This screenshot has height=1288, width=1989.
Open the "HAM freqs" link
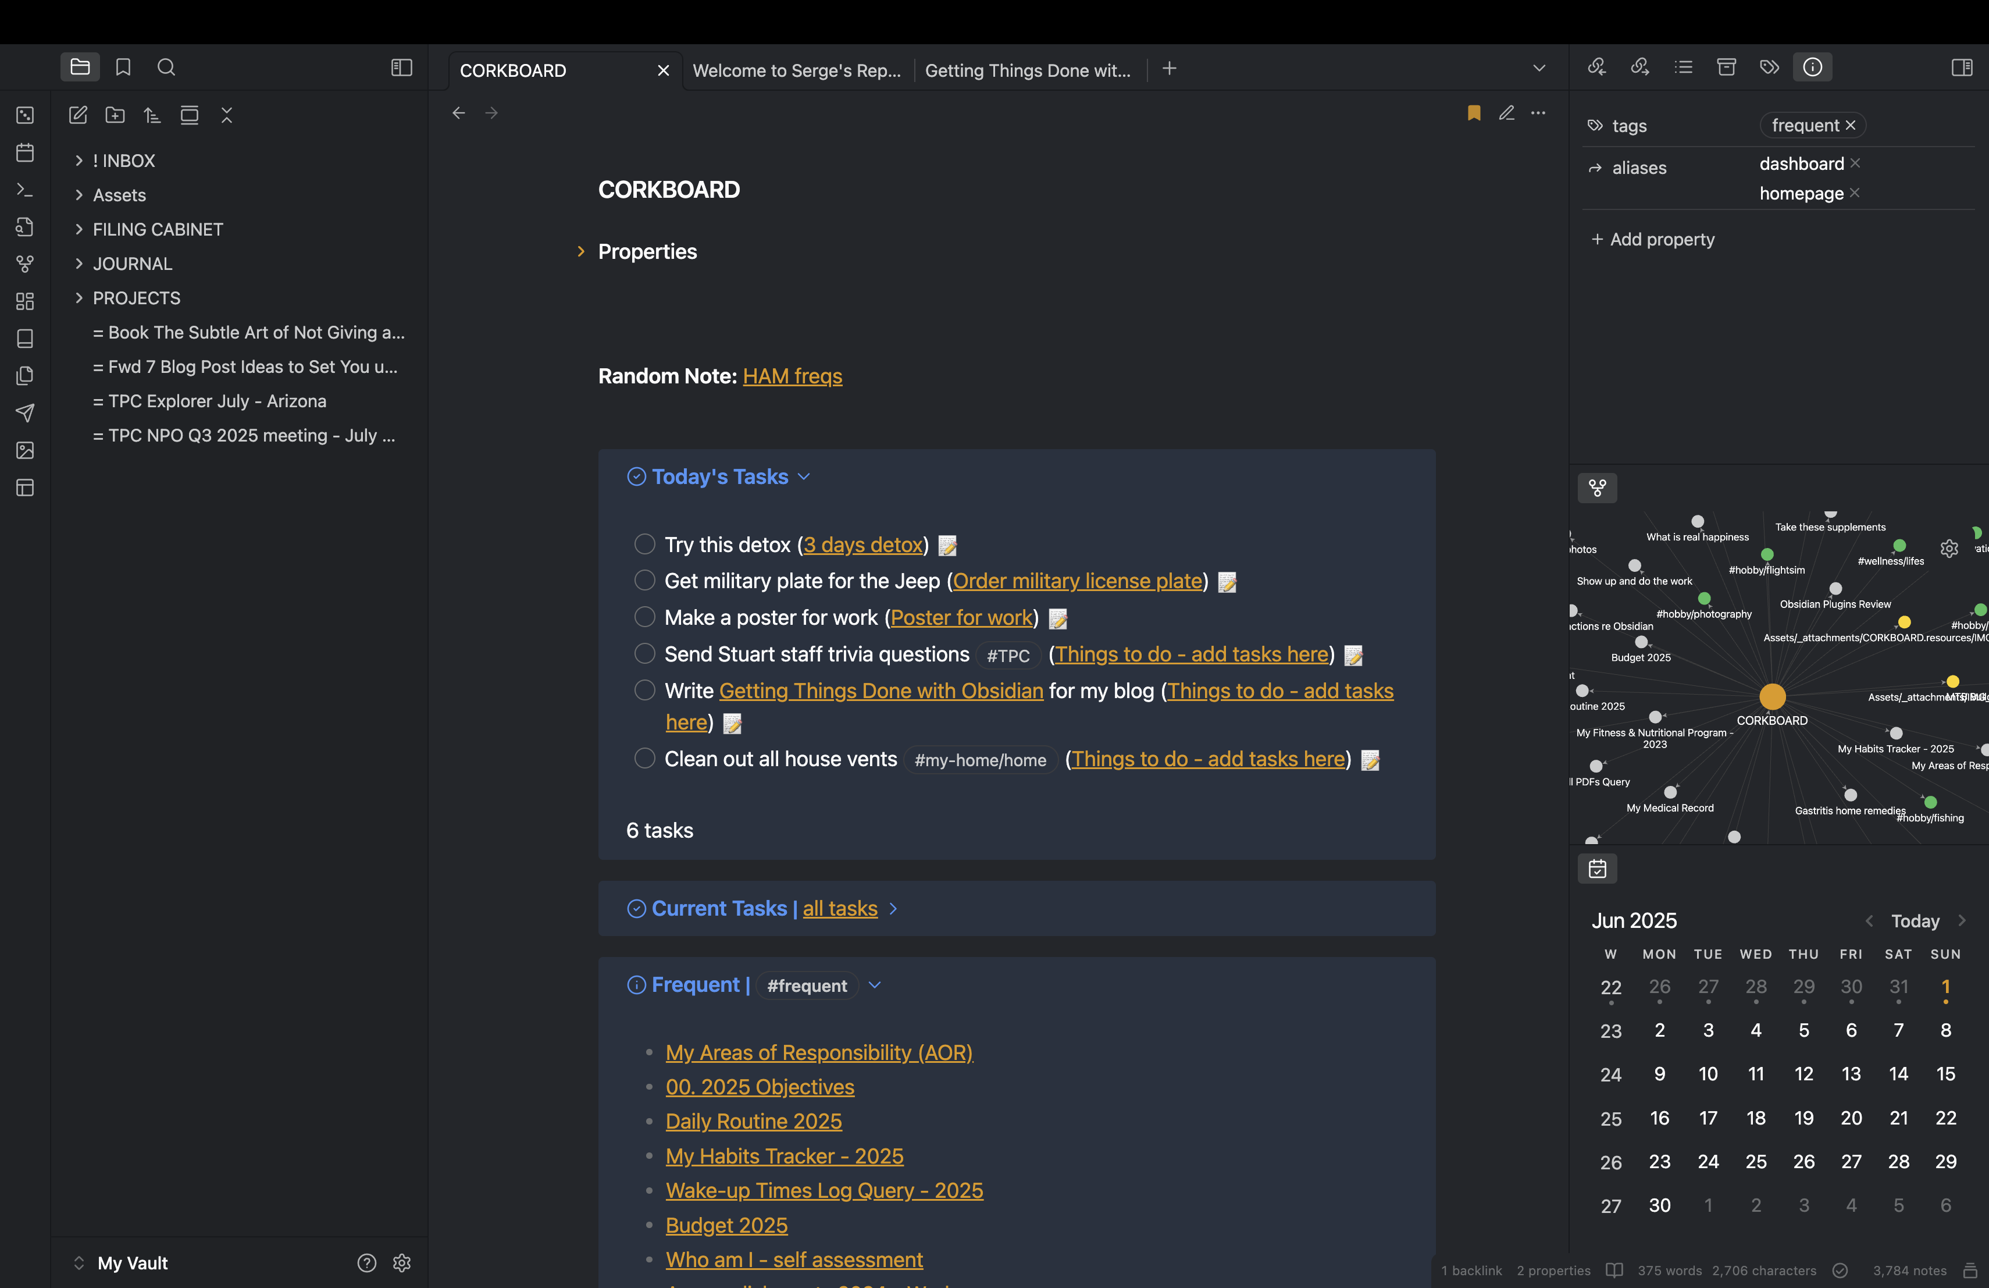coord(792,376)
